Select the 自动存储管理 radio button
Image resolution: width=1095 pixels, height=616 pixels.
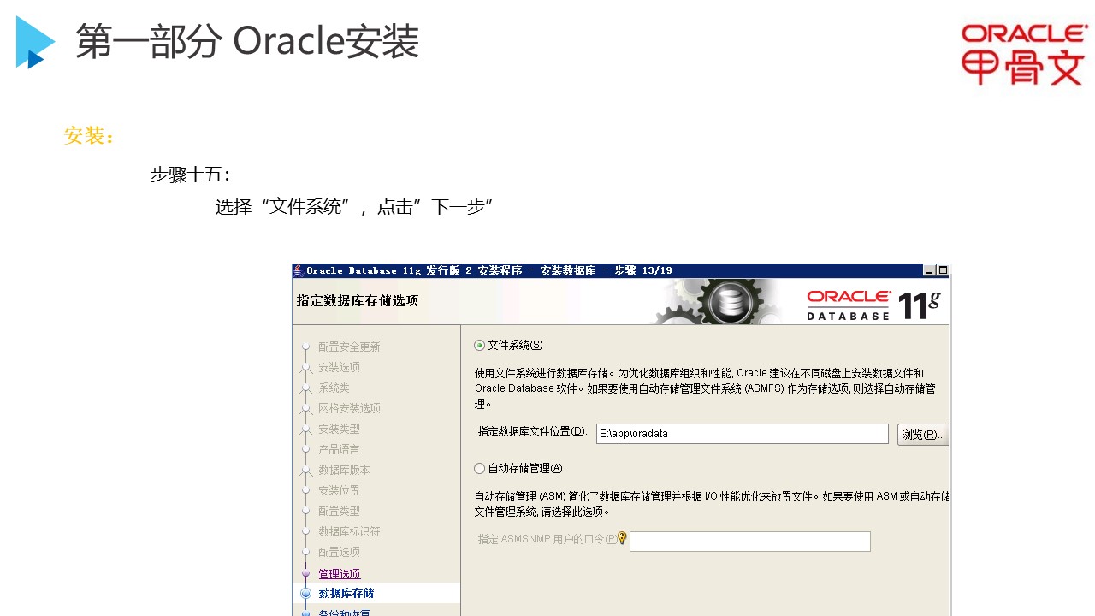pyautogui.click(x=479, y=469)
